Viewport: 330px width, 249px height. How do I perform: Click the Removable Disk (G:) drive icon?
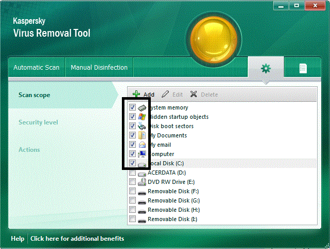click(142, 202)
